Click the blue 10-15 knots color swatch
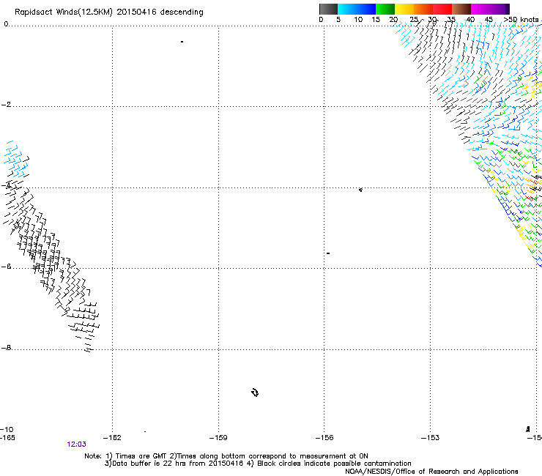The image size is (542, 476). (366, 9)
